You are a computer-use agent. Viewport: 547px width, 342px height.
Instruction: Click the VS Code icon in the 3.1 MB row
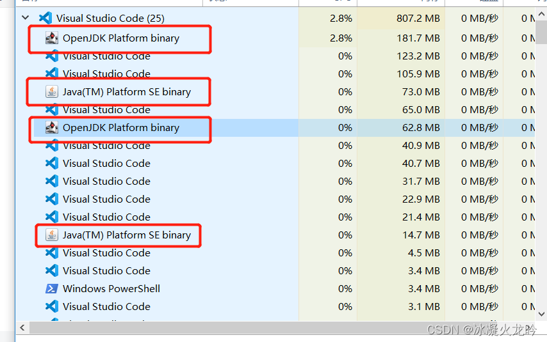(x=52, y=306)
